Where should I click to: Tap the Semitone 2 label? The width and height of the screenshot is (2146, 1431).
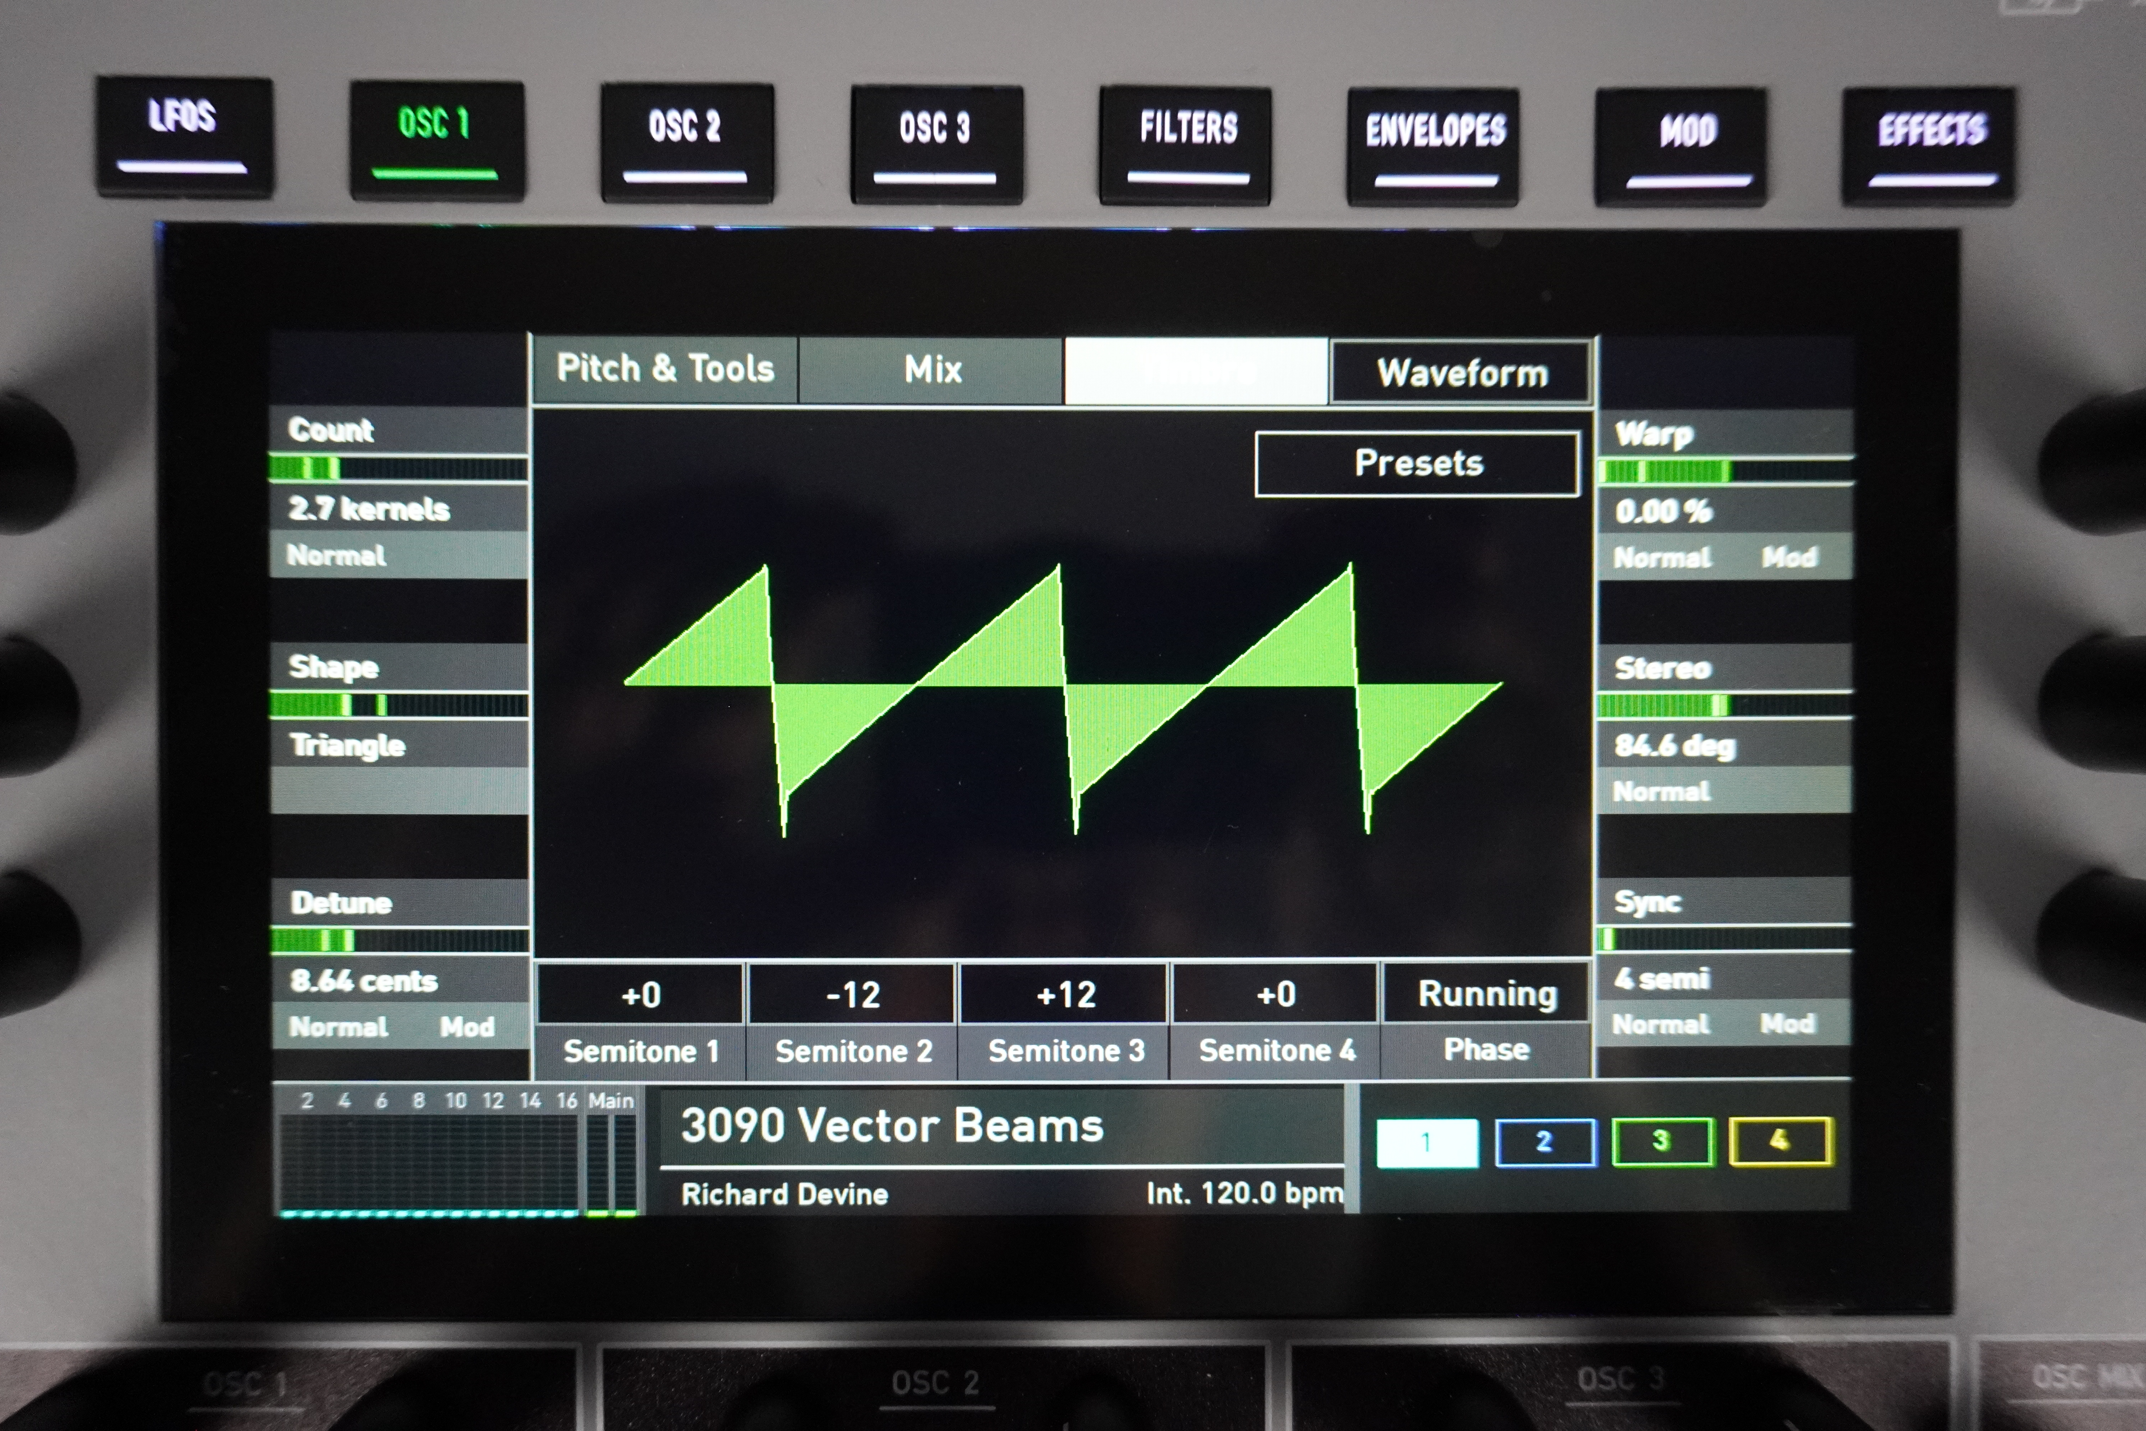click(x=854, y=1051)
